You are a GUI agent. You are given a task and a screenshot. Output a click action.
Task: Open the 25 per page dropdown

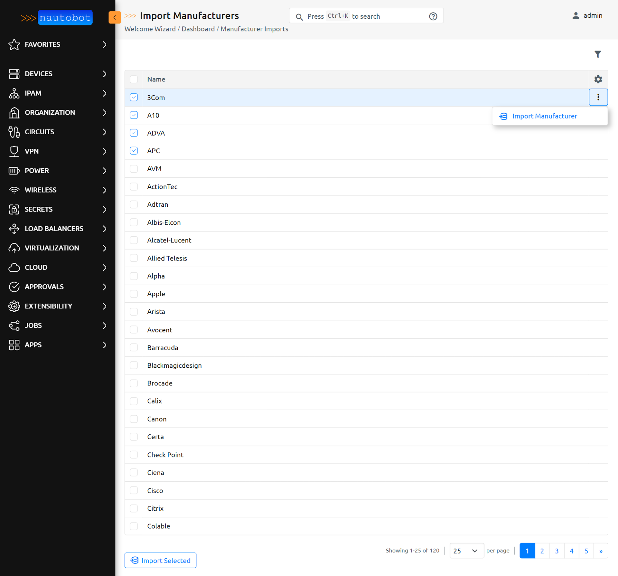click(466, 551)
